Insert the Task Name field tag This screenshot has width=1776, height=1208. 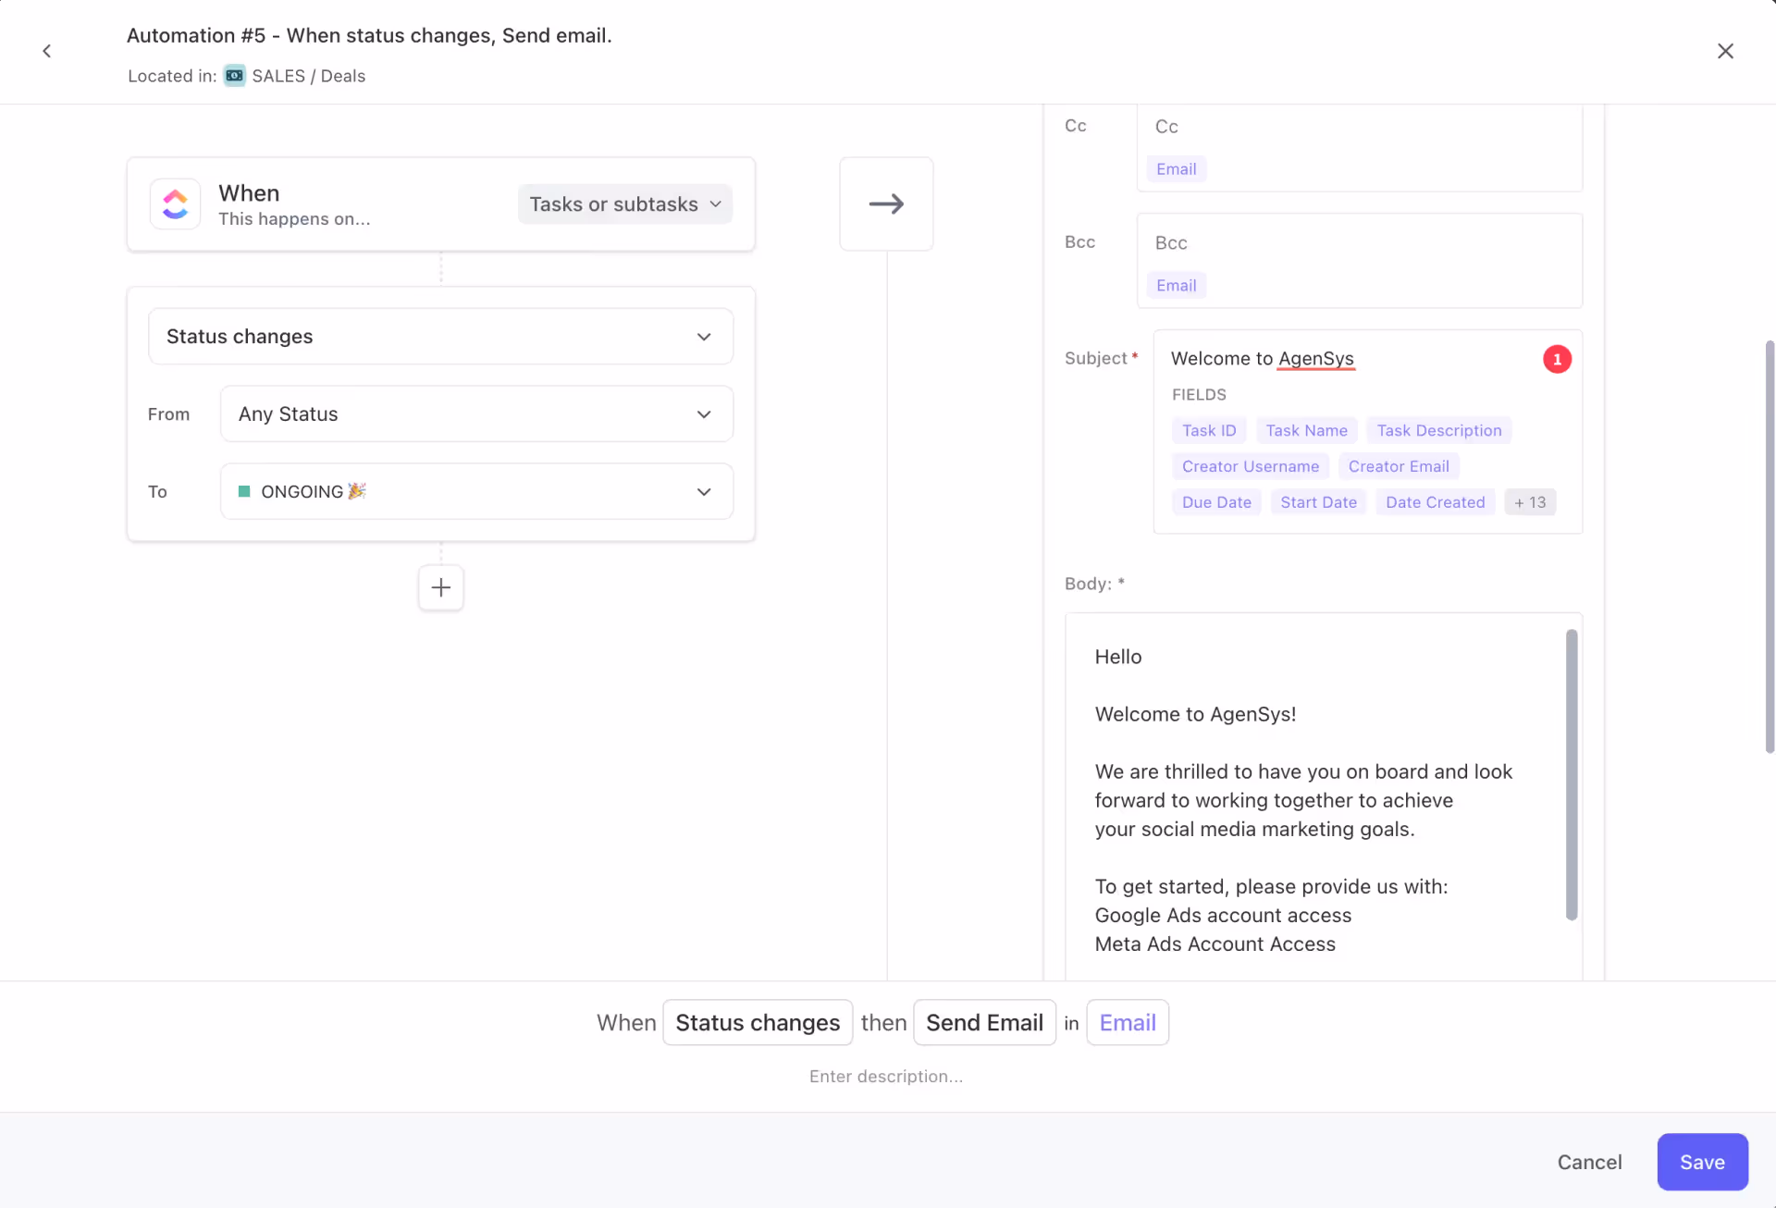(x=1306, y=430)
